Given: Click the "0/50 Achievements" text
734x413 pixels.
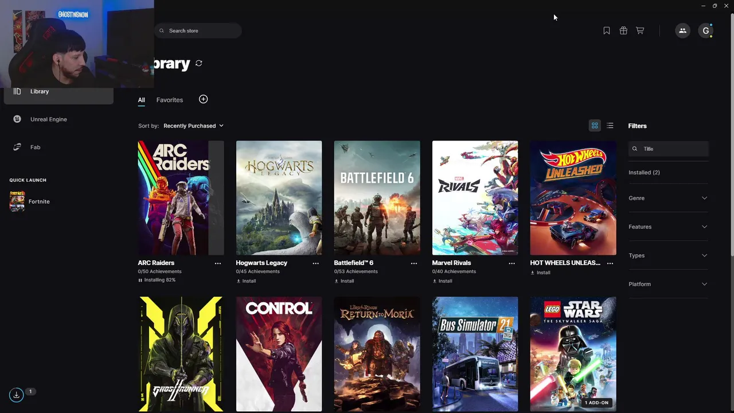Looking at the screenshot, I should click(x=159, y=271).
